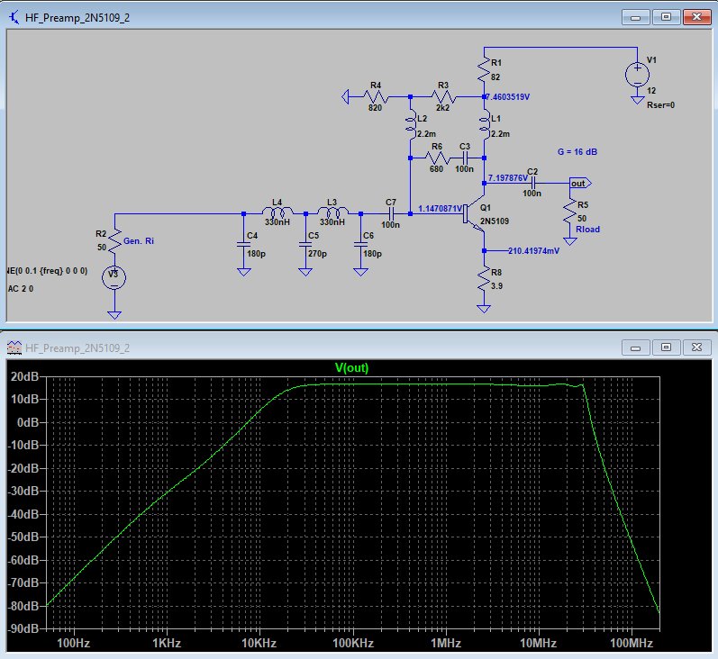Select resistor R1 symbol
Image resolution: width=718 pixels, height=659 pixels.
pyautogui.click(x=484, y=69)
